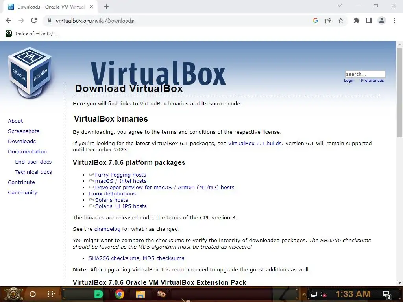Click the Google icon in the address bar
403x302 pixels.
pos(316,21)
